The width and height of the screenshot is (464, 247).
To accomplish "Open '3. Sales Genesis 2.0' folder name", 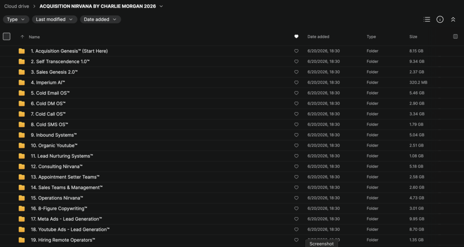I will 54,72.
